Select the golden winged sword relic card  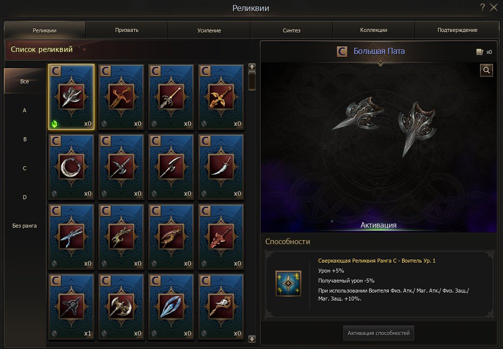click(x=221, y=97)
